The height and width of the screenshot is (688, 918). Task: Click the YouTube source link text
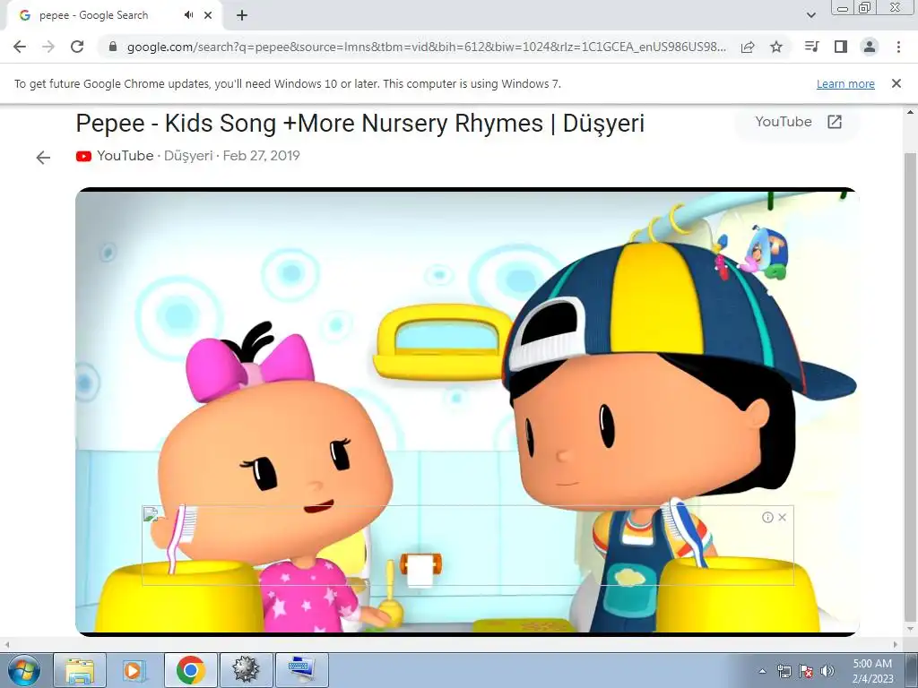pyautogui.click(x=125, y=156)
